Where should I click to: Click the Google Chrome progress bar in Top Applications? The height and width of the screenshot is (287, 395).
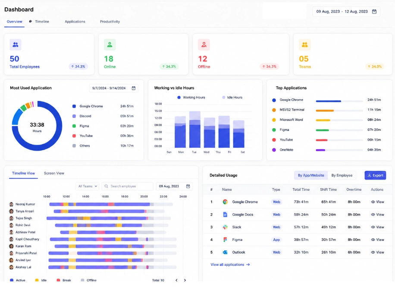tap(339, 101)
